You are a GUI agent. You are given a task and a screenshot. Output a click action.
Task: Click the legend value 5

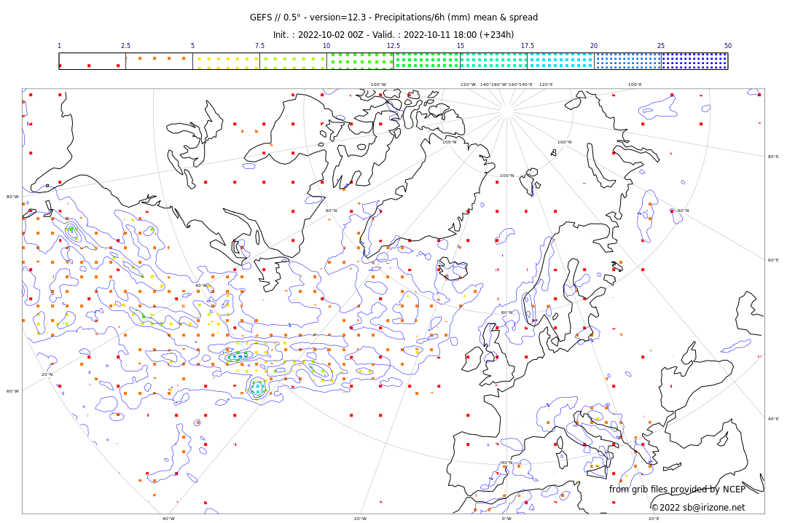pos(192,46)
